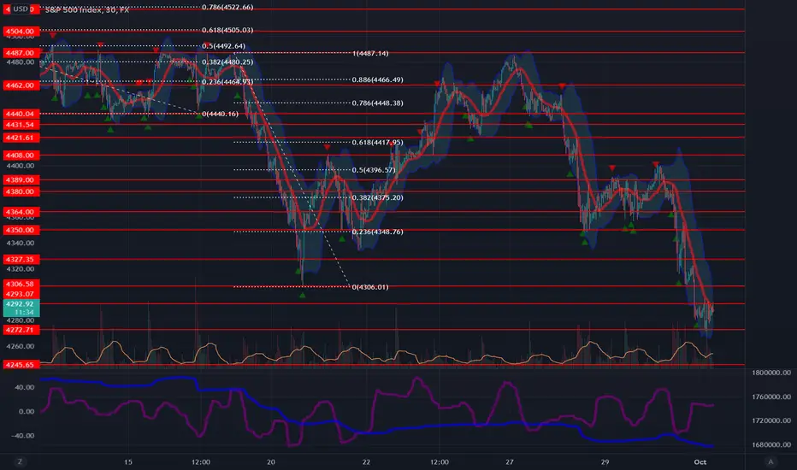Viewport: 797px width, 470px height.
Task: Click the 22 date label on time axis
Action: coord(366,461)
